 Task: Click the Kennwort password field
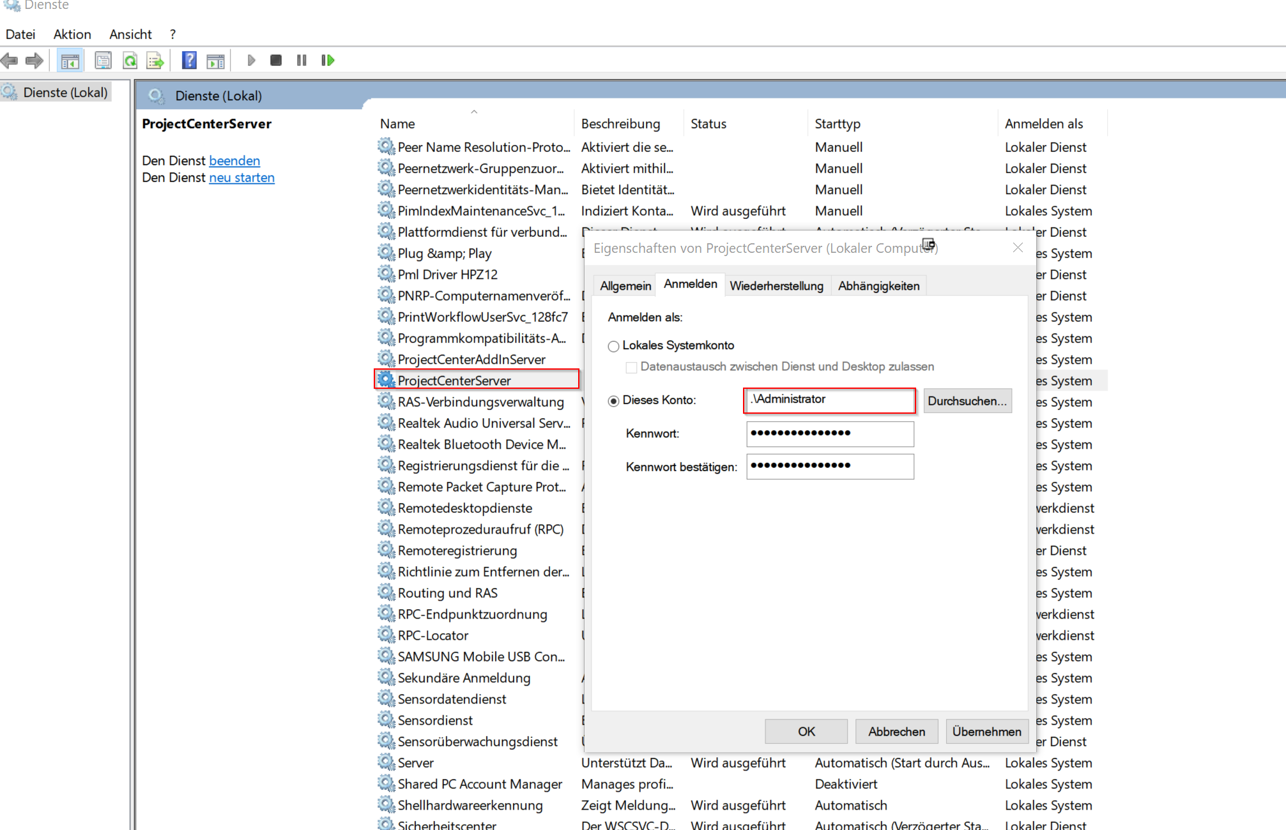coord(829,434)
